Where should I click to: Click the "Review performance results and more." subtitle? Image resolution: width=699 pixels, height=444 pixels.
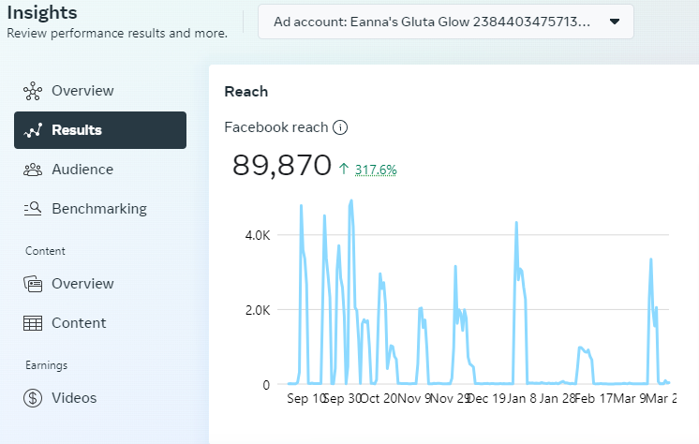coord(117,34)
